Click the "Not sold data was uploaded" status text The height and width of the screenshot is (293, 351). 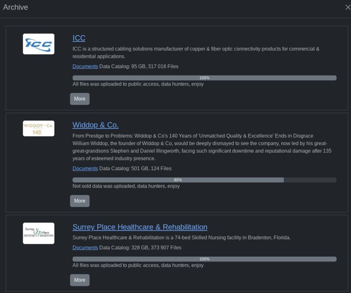click(x=126, y=186)
